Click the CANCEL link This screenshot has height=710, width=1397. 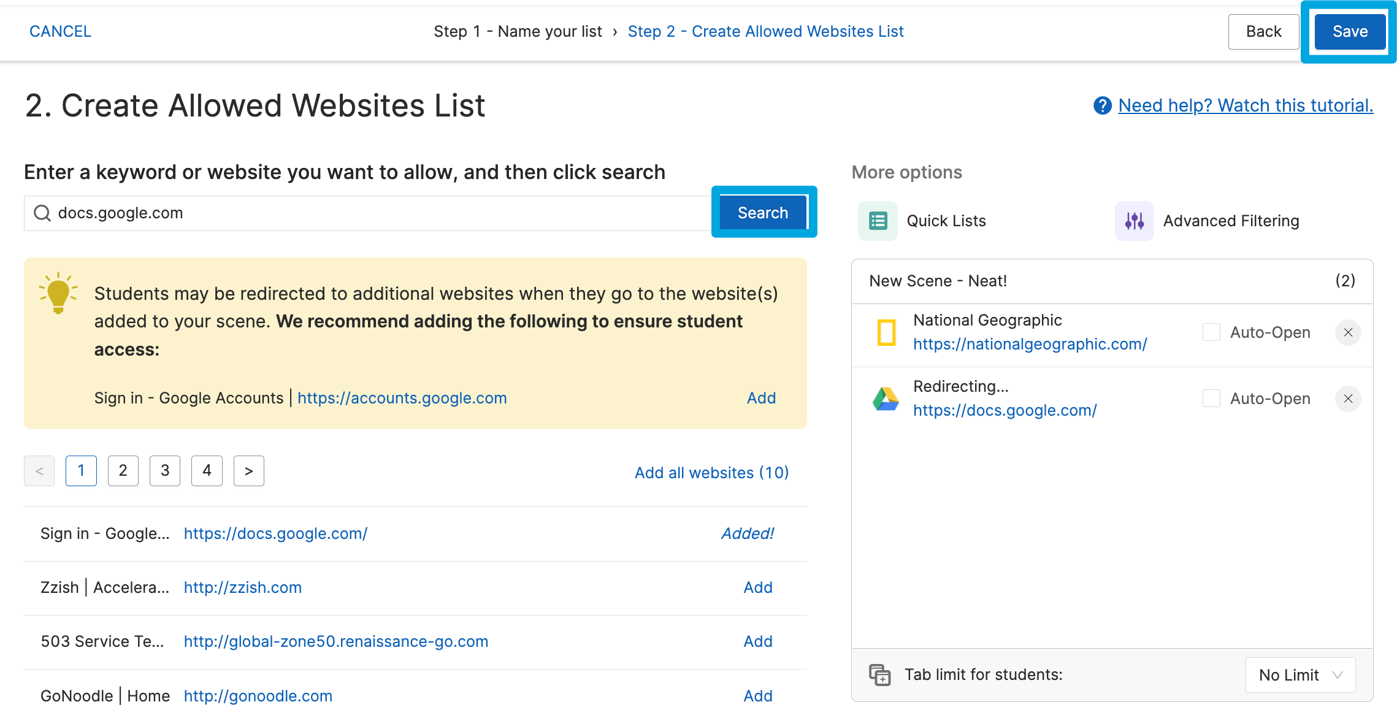click(59, 31)
